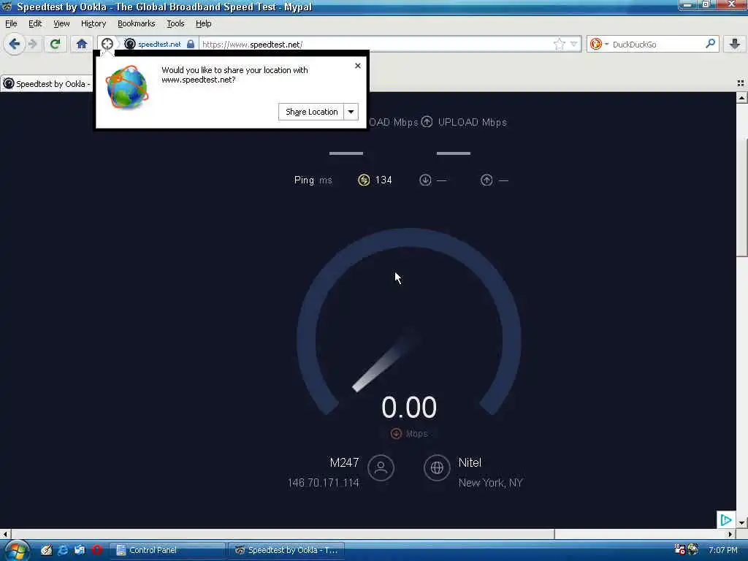This screenshot has width=748, height=561.
Task: Click the upload latency icon beside ping
Action: pos(486,180)
